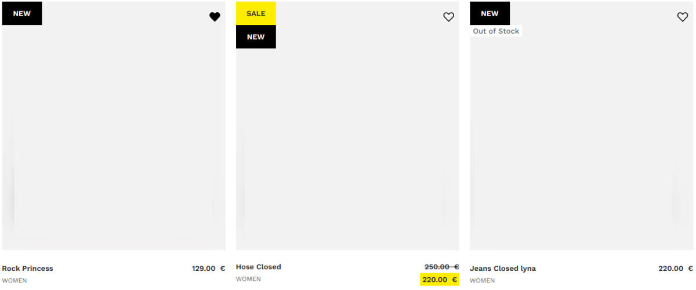The image size is (696, 290).
Task: Click the 129.00 € price of Rock Princess
Action: coord(208,269)
